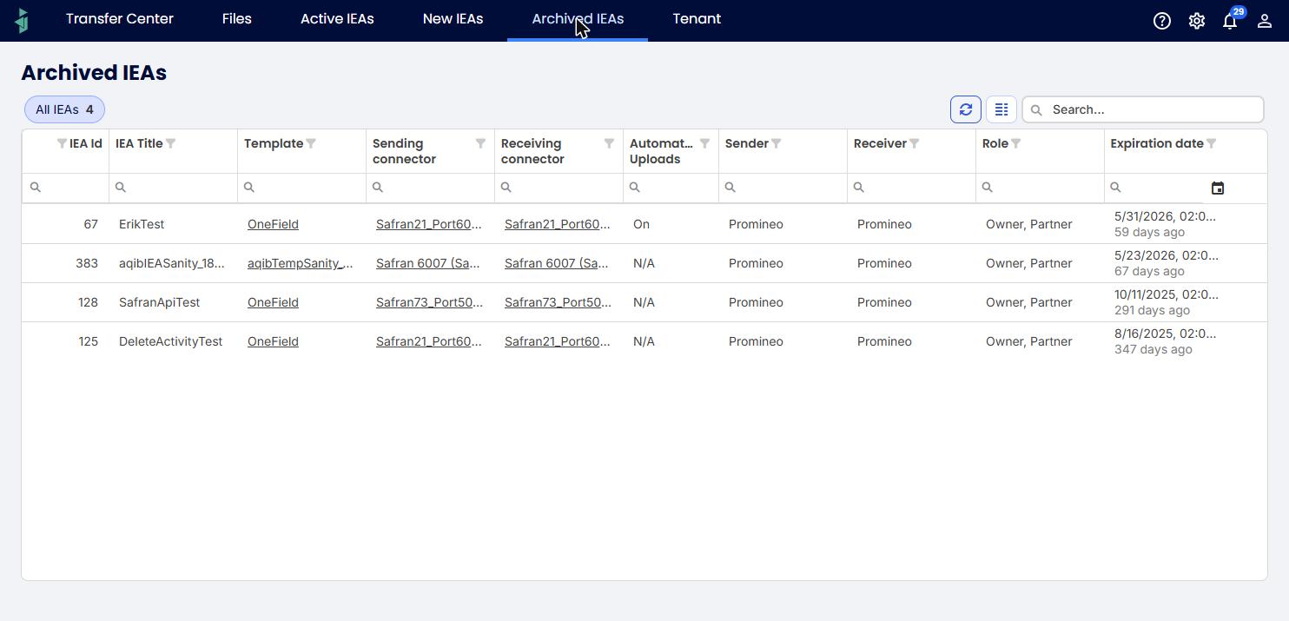Click the IEA Title column filter icon
The width and height of the screenshot is (1289, 621).
pos(171,143)
